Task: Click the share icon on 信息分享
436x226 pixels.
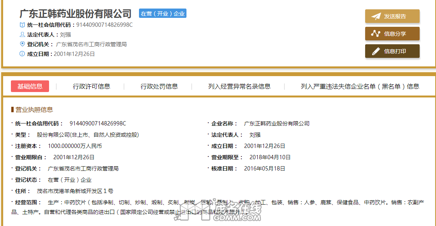Action: 376,34
